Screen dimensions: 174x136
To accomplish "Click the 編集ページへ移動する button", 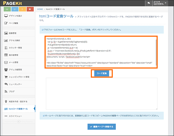I will tap(102, 127).
